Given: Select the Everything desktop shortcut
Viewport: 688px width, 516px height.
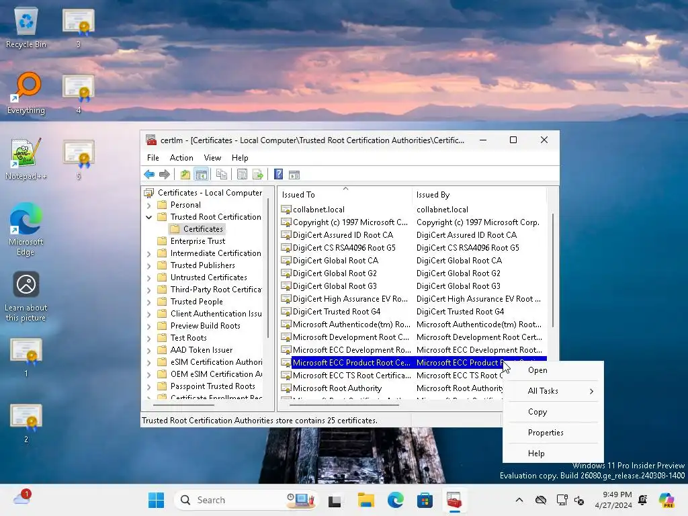Looking at the screenshot, I should [26, 93].
